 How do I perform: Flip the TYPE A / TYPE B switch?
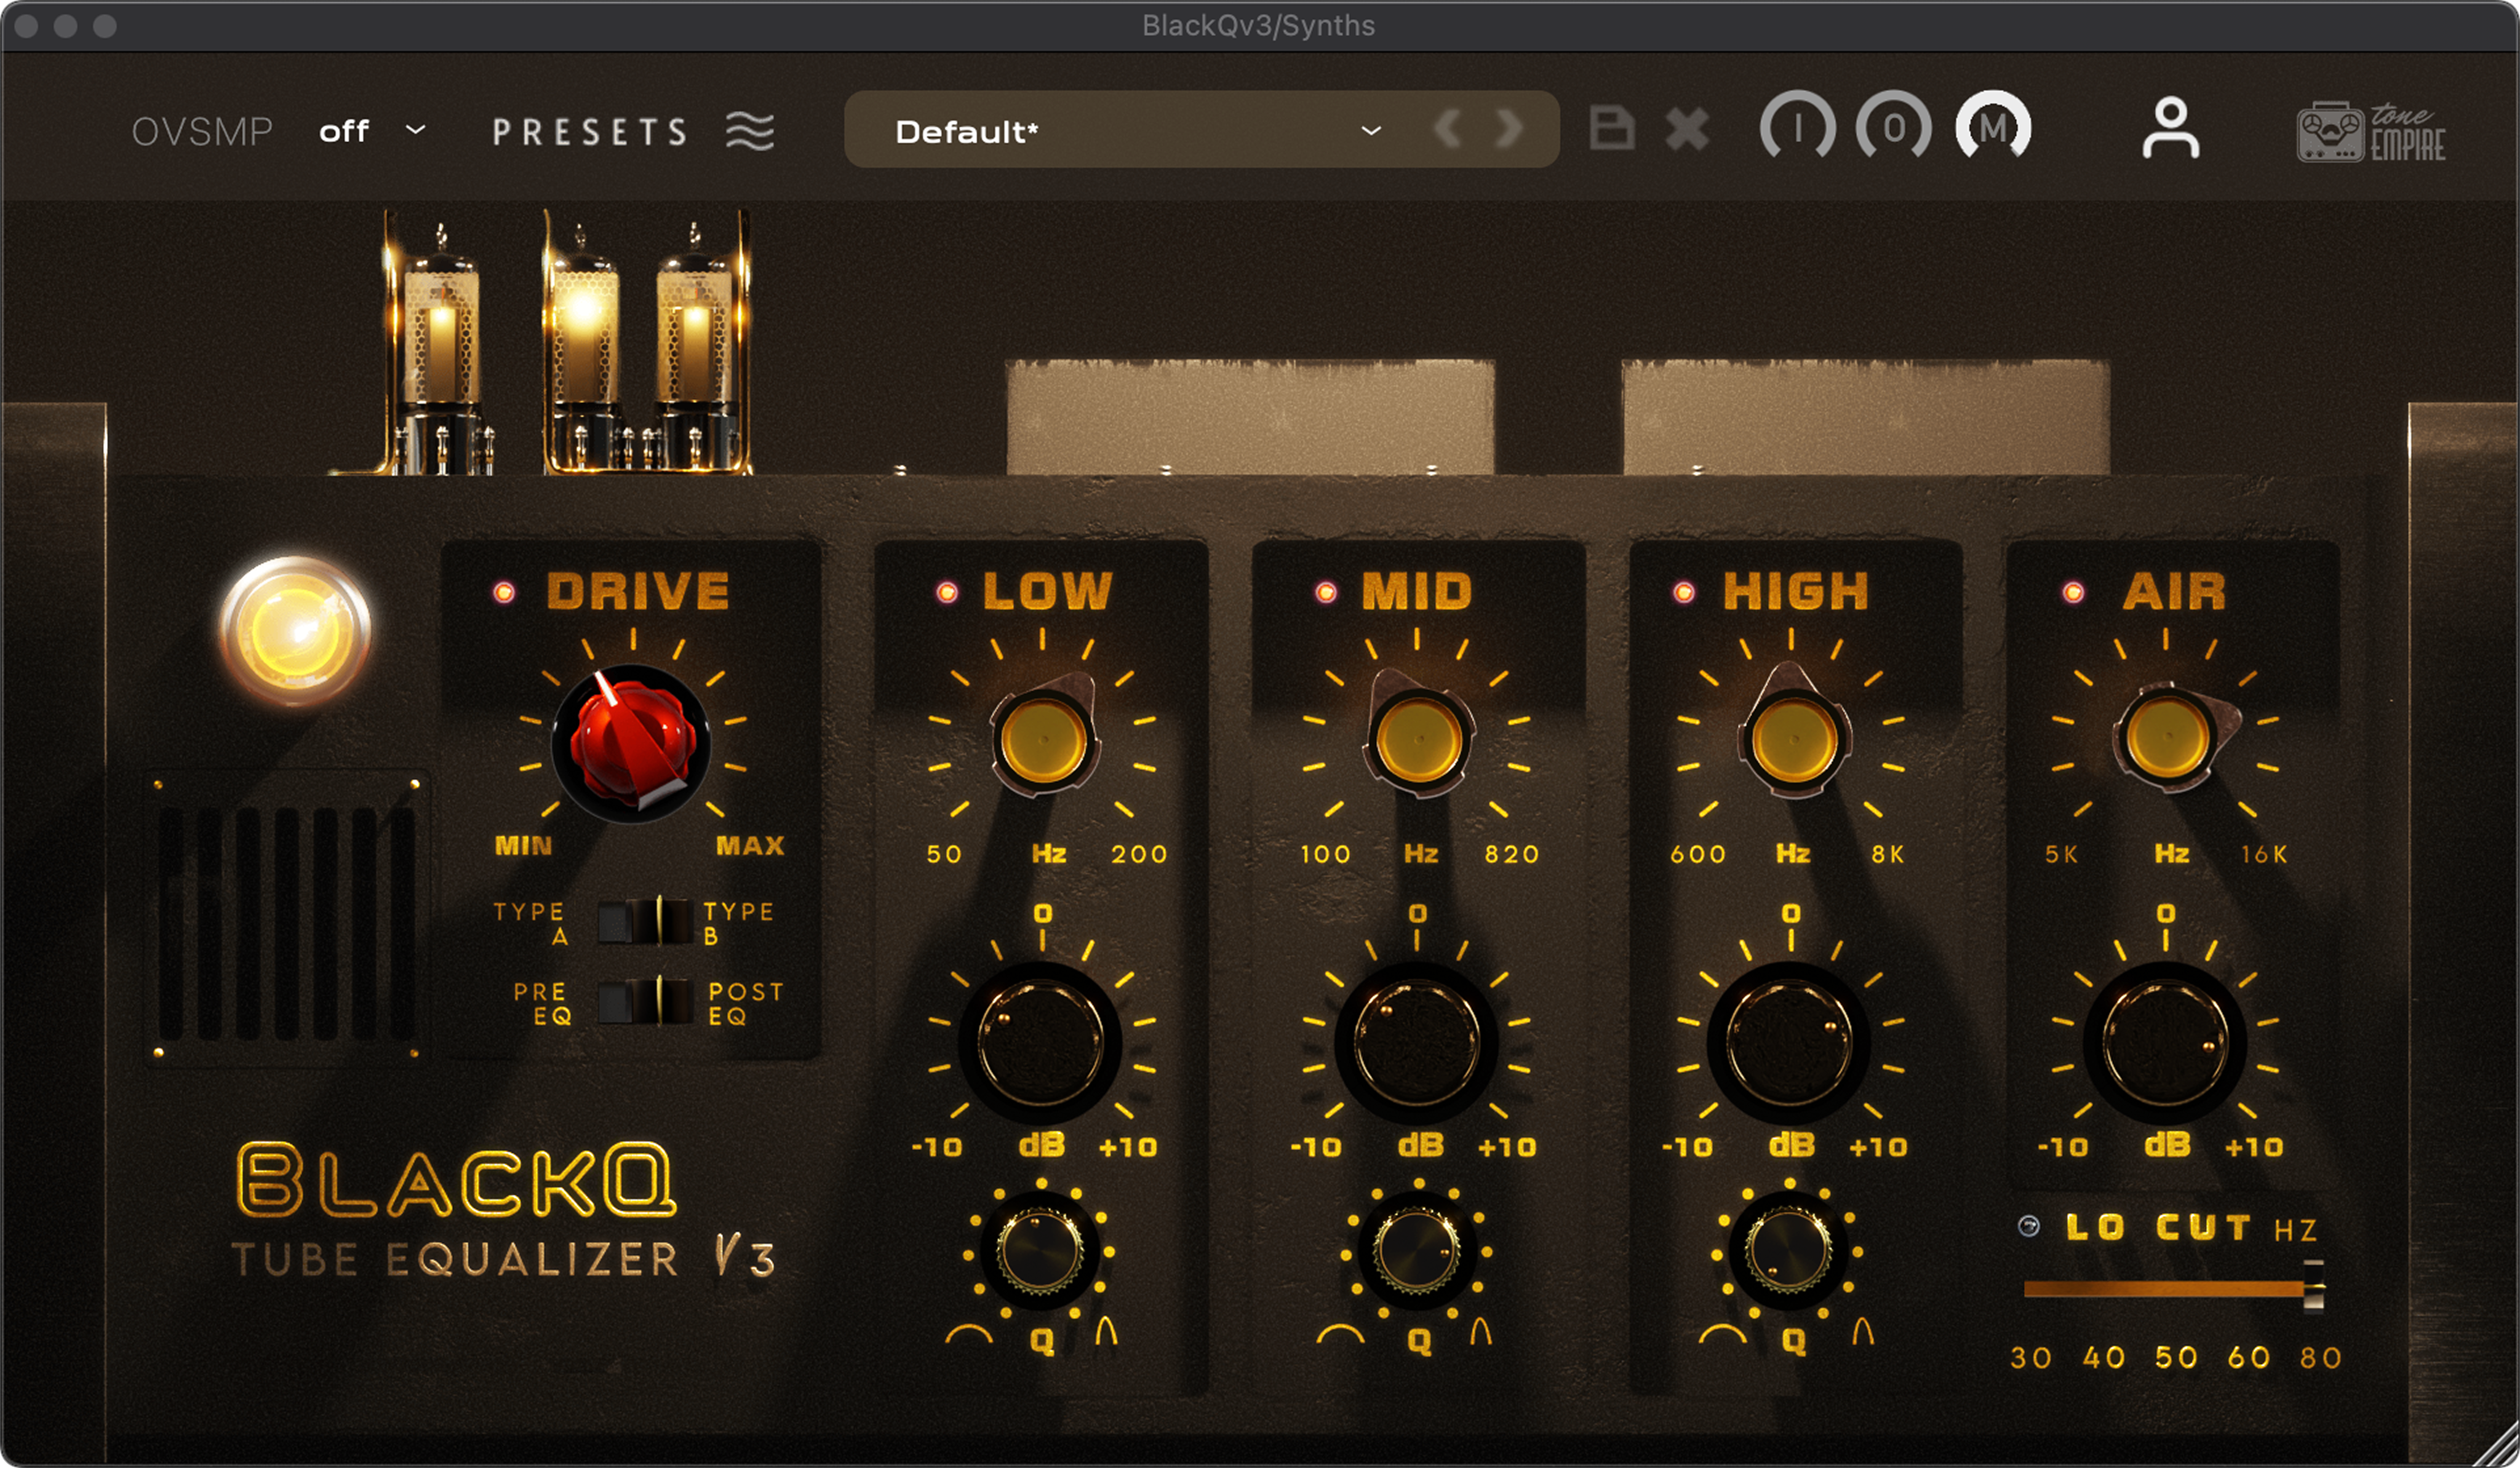[x=645, y=921]
